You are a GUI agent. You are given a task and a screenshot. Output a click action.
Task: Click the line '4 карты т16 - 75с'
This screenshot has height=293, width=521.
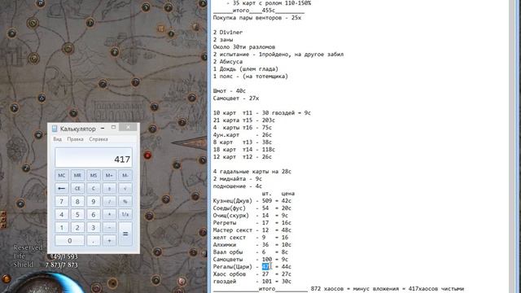(x=243, y=127)
